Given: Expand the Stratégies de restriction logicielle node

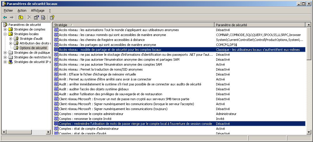Looking at the screenshot, I should point(5,57).
